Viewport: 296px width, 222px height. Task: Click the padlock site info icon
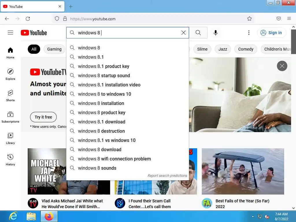point(65,19)
